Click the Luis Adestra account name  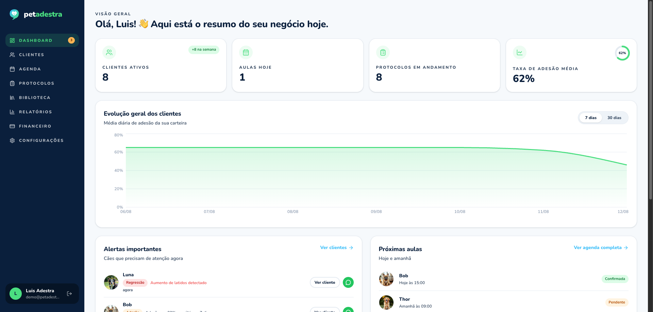pos(40,291)
